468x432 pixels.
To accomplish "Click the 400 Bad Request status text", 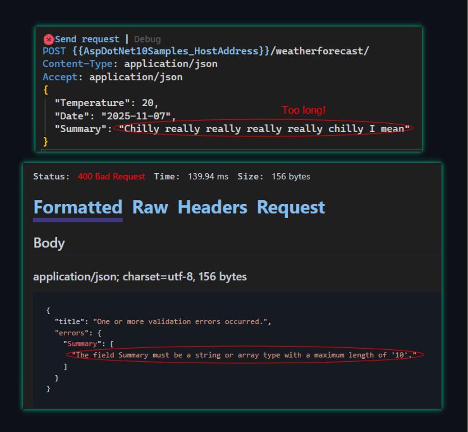I will pos(111,176).
